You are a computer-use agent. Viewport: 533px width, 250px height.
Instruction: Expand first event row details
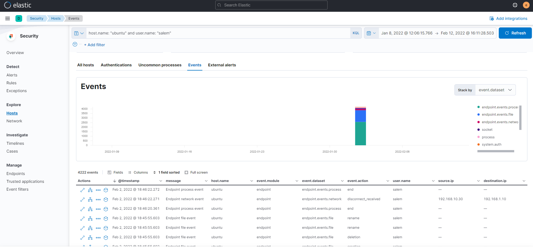pos(83,190)
